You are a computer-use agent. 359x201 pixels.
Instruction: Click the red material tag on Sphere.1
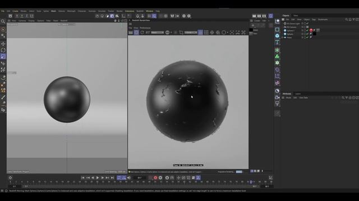[x=311, y=30]
